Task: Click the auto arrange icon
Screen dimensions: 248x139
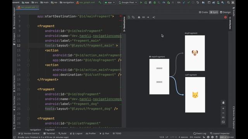Action: [x=154, y=17]
